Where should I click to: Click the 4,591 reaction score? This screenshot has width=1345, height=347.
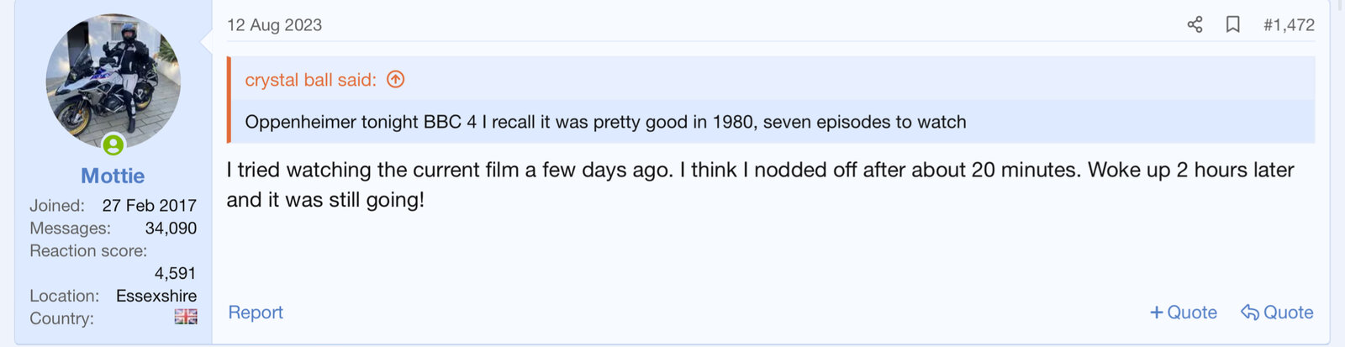[x=175, y=273]
